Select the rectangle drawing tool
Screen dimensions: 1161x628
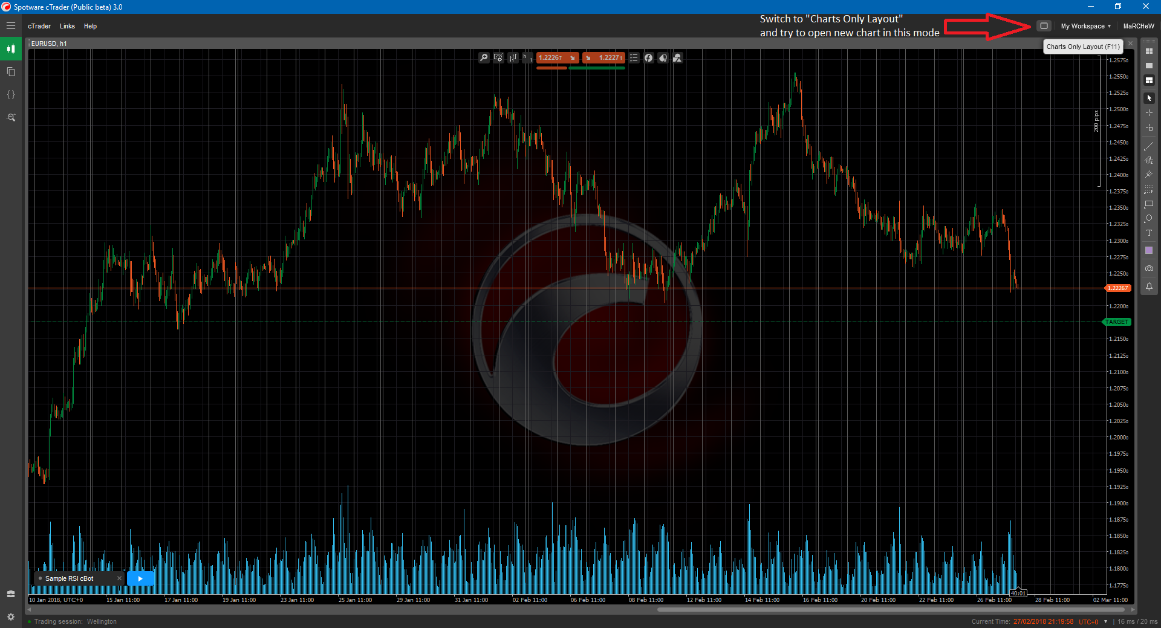(1149, 204)
